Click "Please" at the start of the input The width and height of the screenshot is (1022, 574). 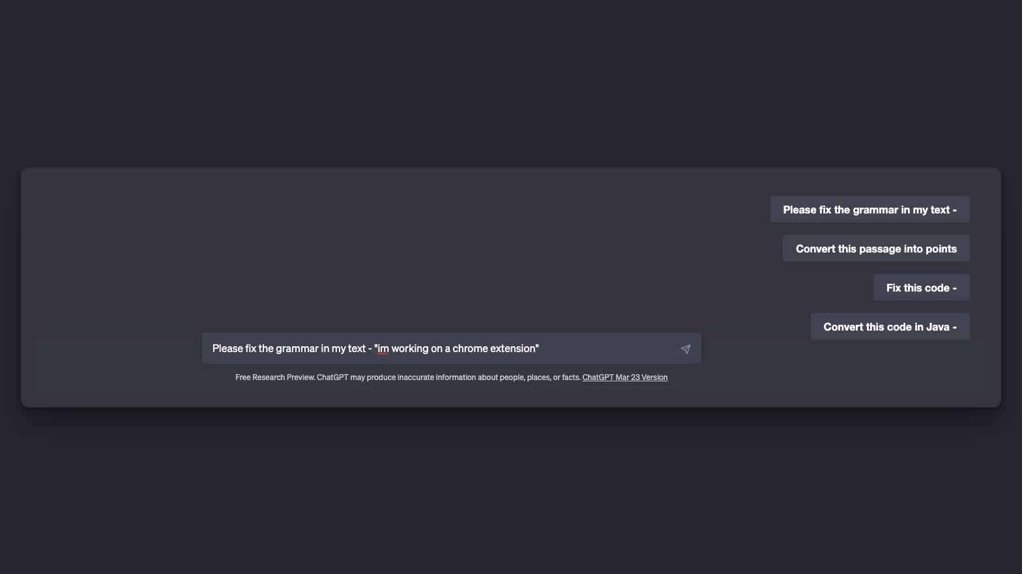pyautogui.click(x=227, y=349)
